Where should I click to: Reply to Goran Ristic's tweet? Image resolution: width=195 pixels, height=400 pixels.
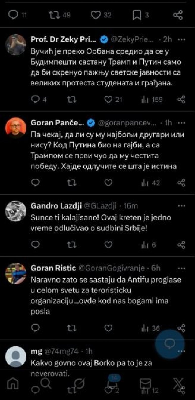[34, 328]
